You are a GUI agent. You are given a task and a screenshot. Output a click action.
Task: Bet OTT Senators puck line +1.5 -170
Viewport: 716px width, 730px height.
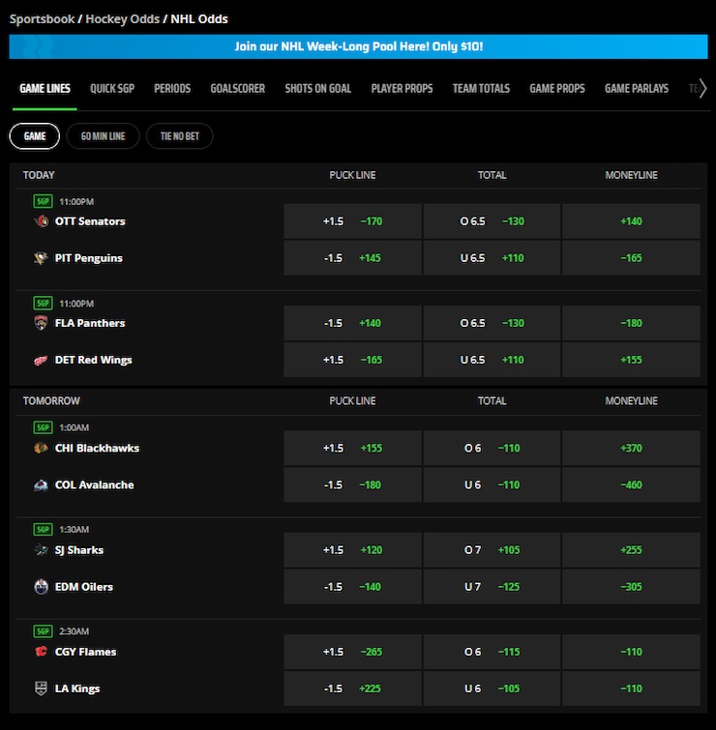click(352, 221)
